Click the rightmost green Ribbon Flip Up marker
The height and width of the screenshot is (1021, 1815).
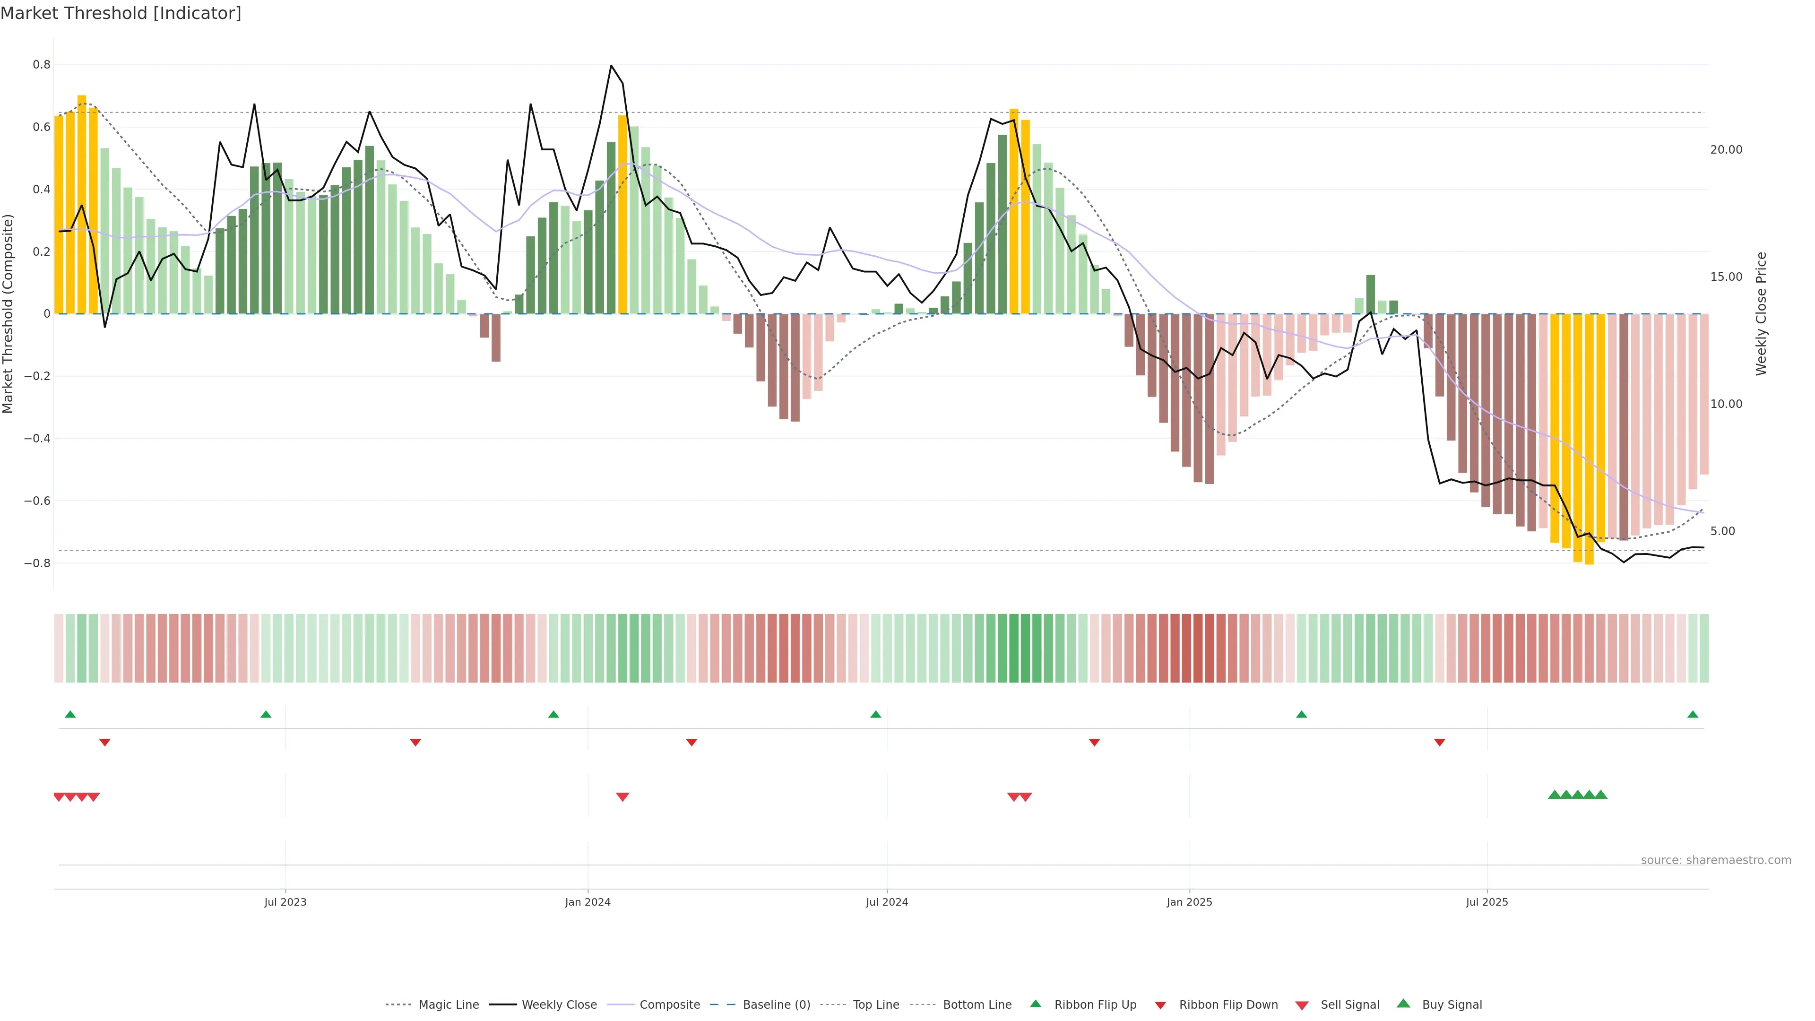click(x=1693, y=715)
